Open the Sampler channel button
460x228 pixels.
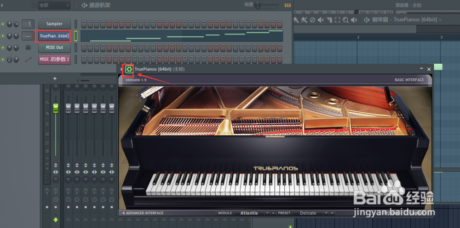pos(54,24)
